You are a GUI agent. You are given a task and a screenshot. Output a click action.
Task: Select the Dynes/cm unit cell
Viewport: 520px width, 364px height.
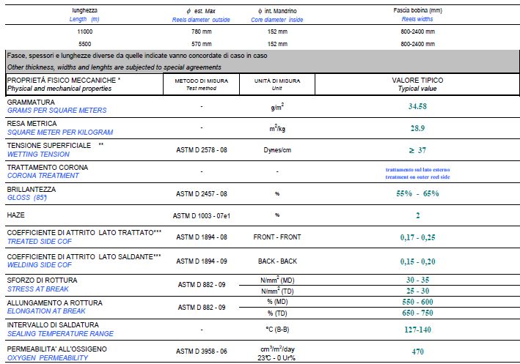point(277,150)
